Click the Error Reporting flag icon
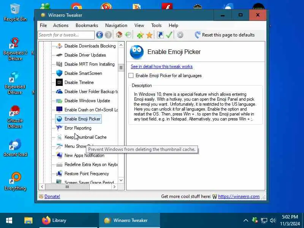The height and width of the screenshot is (228, 304). pyautogui.click(x=59, y=128)
